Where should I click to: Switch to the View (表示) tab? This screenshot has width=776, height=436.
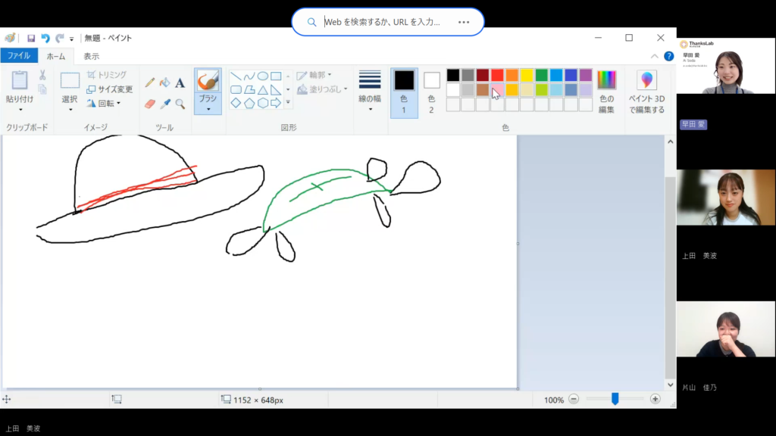[x=91, y=56]
